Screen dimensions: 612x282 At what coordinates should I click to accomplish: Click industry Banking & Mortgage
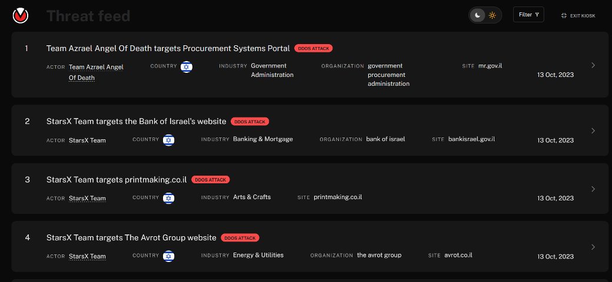[x=262, y=139]
